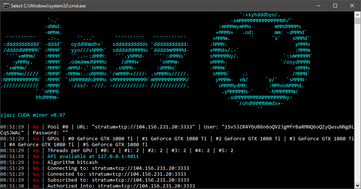Click the 'API available at 127.0.0.1:4011' line

(93, 157)
